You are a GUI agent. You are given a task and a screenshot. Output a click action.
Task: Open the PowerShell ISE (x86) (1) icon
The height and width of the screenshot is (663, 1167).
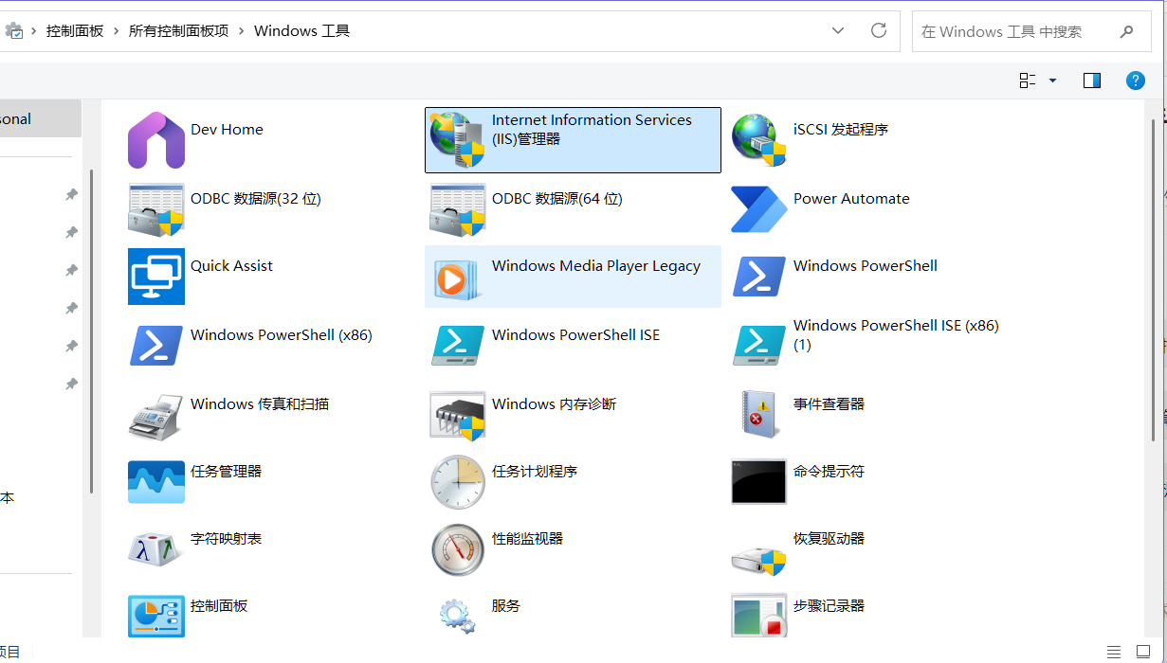pos(759,346)
